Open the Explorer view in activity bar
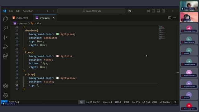The height and width of the screenshot is (112, 199). click(6, 19)
